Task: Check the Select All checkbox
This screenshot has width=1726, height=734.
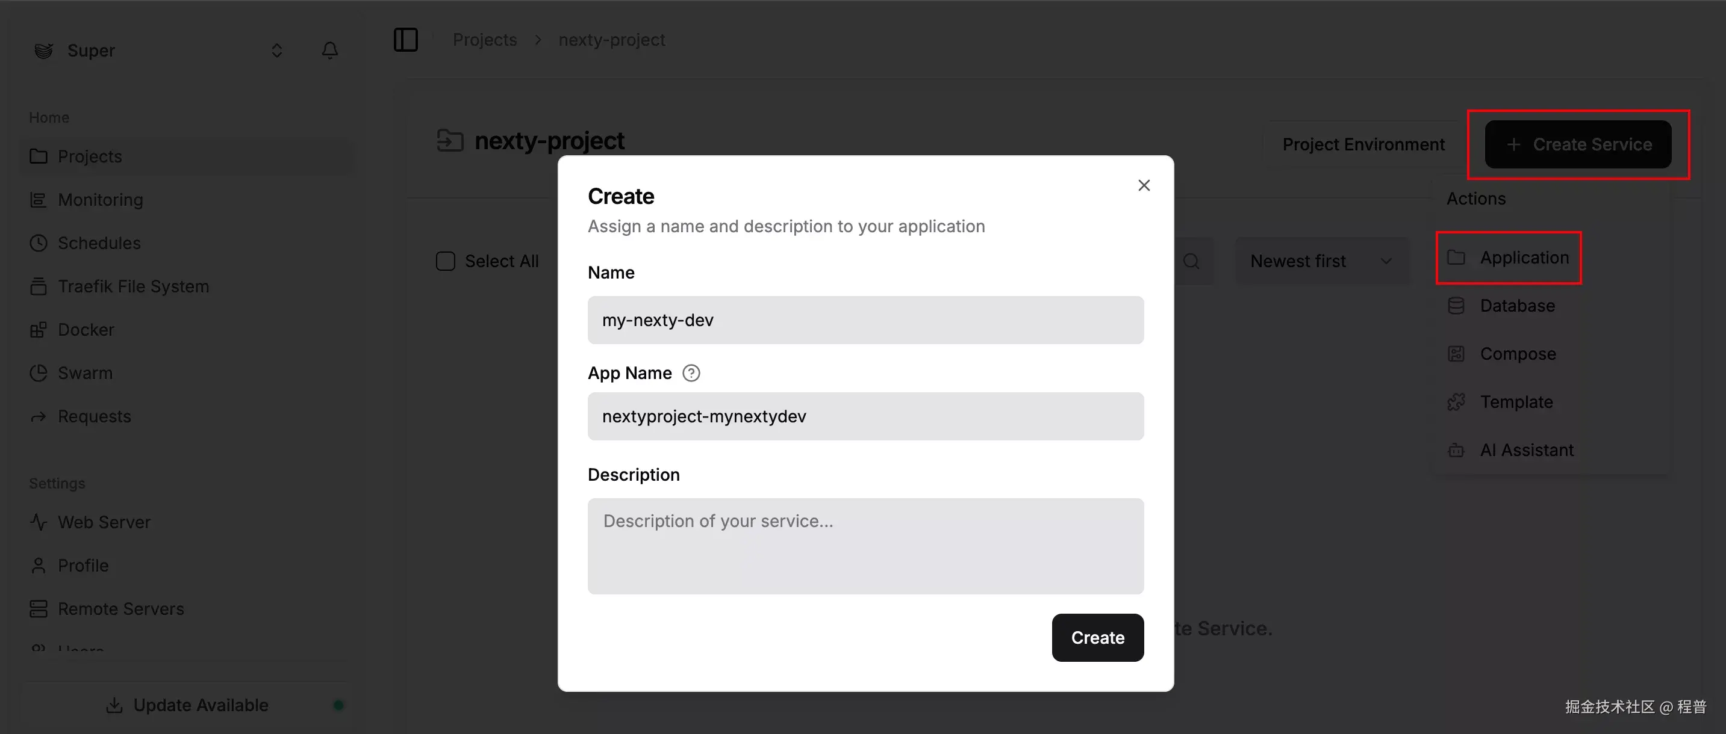Action: pyautogui.click(x=445, y=261)
